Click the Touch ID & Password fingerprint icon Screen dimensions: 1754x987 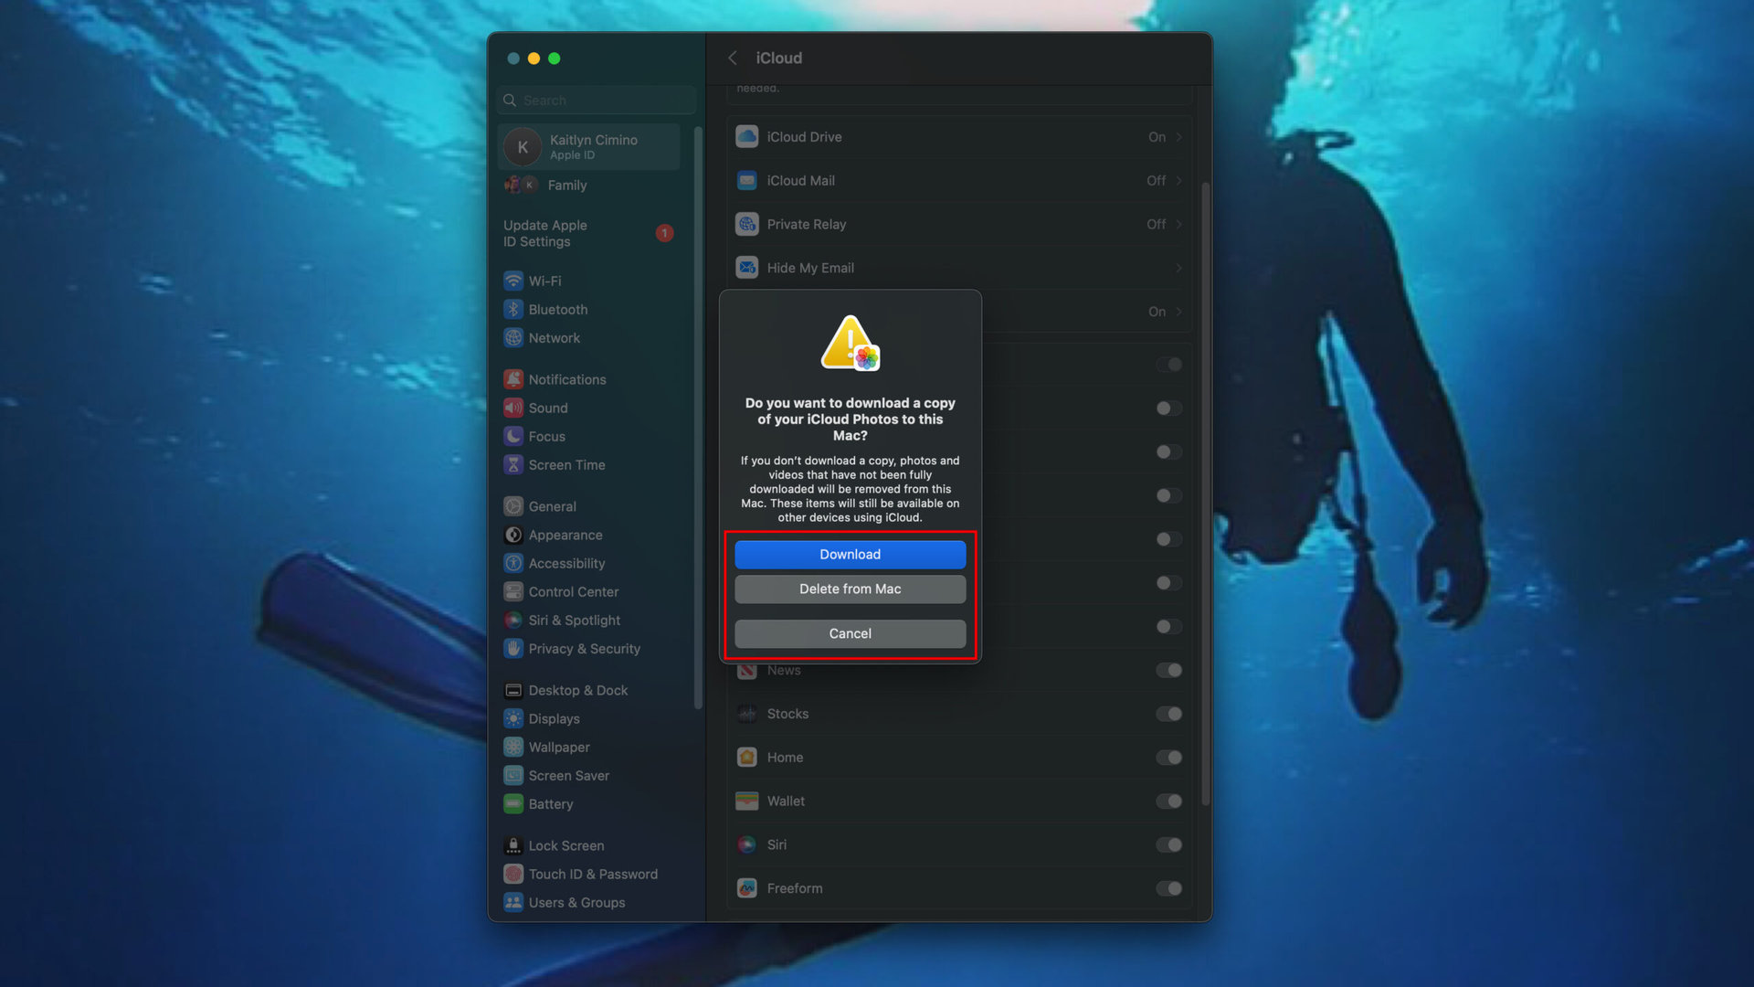pyautogui.click(x=513, y=874)
